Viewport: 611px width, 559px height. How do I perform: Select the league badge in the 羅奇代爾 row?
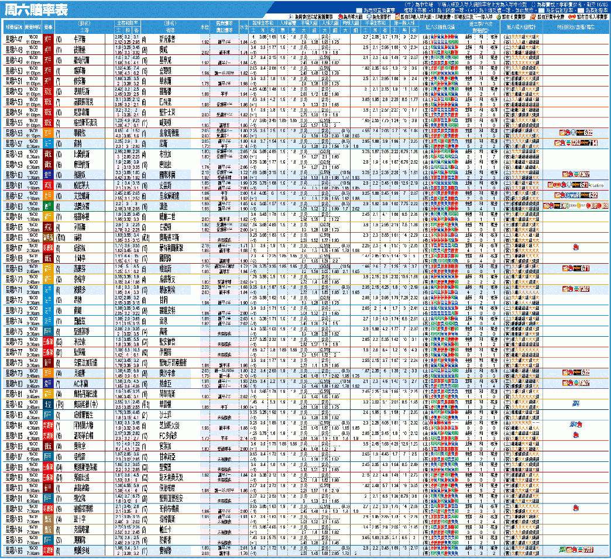48,60
